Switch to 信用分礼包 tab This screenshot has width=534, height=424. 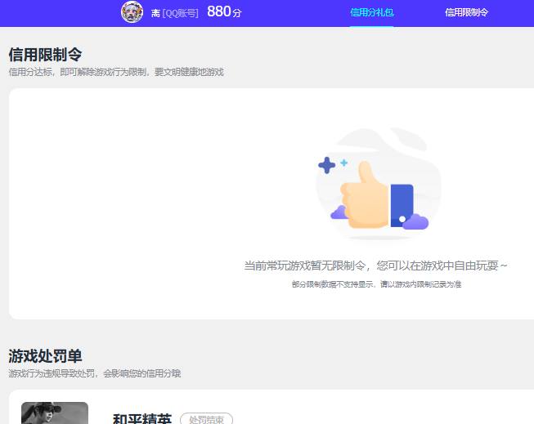pyautogui.click(x=372, y=12)
